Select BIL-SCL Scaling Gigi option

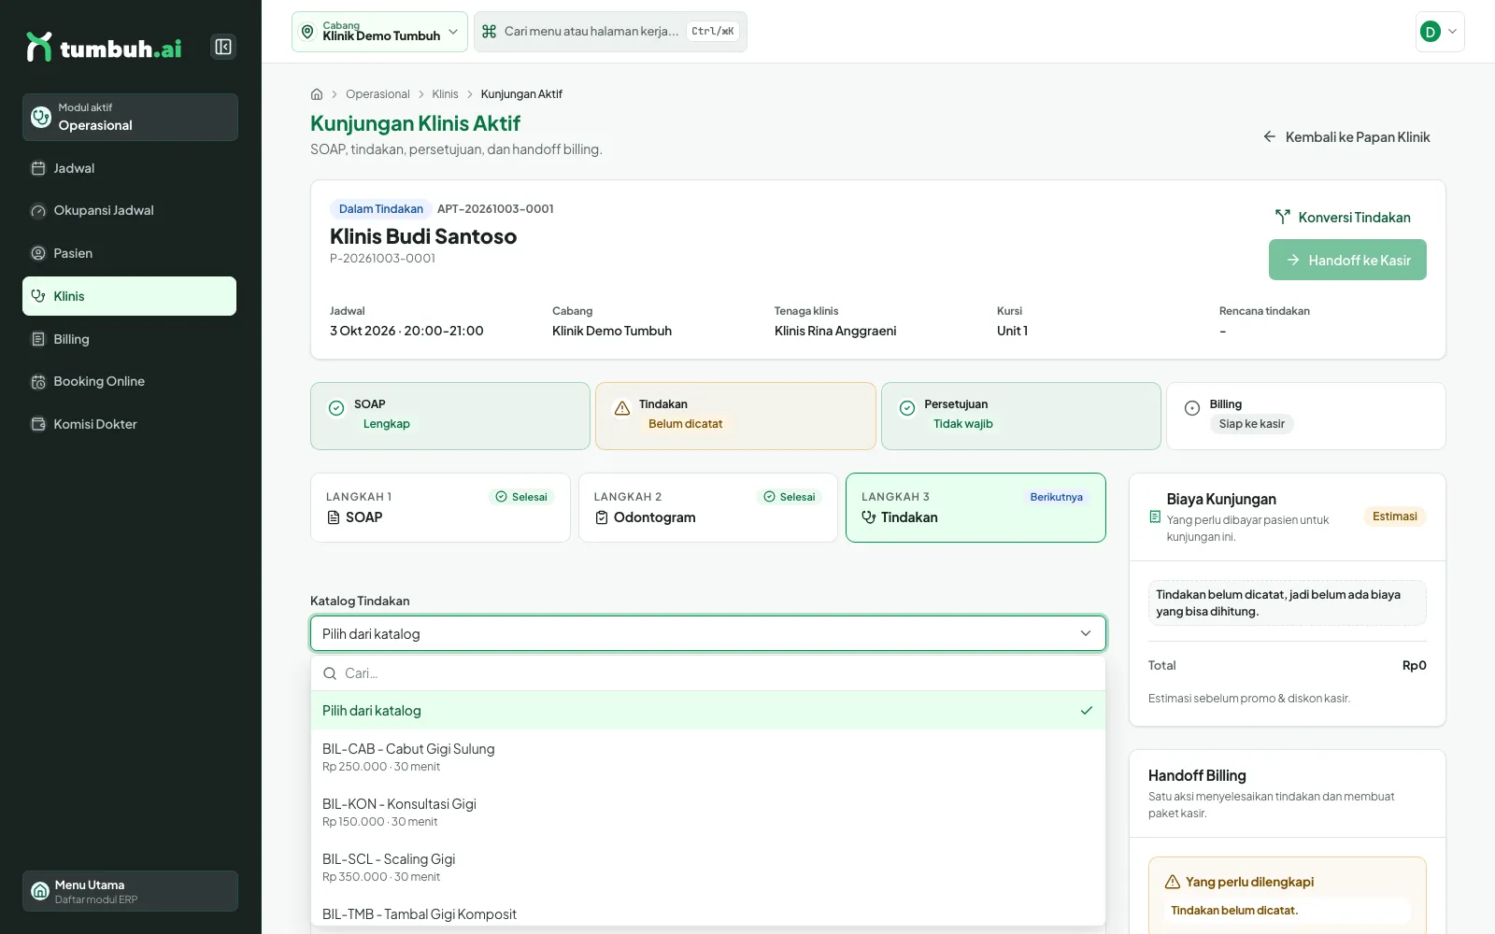pos(708,868)
